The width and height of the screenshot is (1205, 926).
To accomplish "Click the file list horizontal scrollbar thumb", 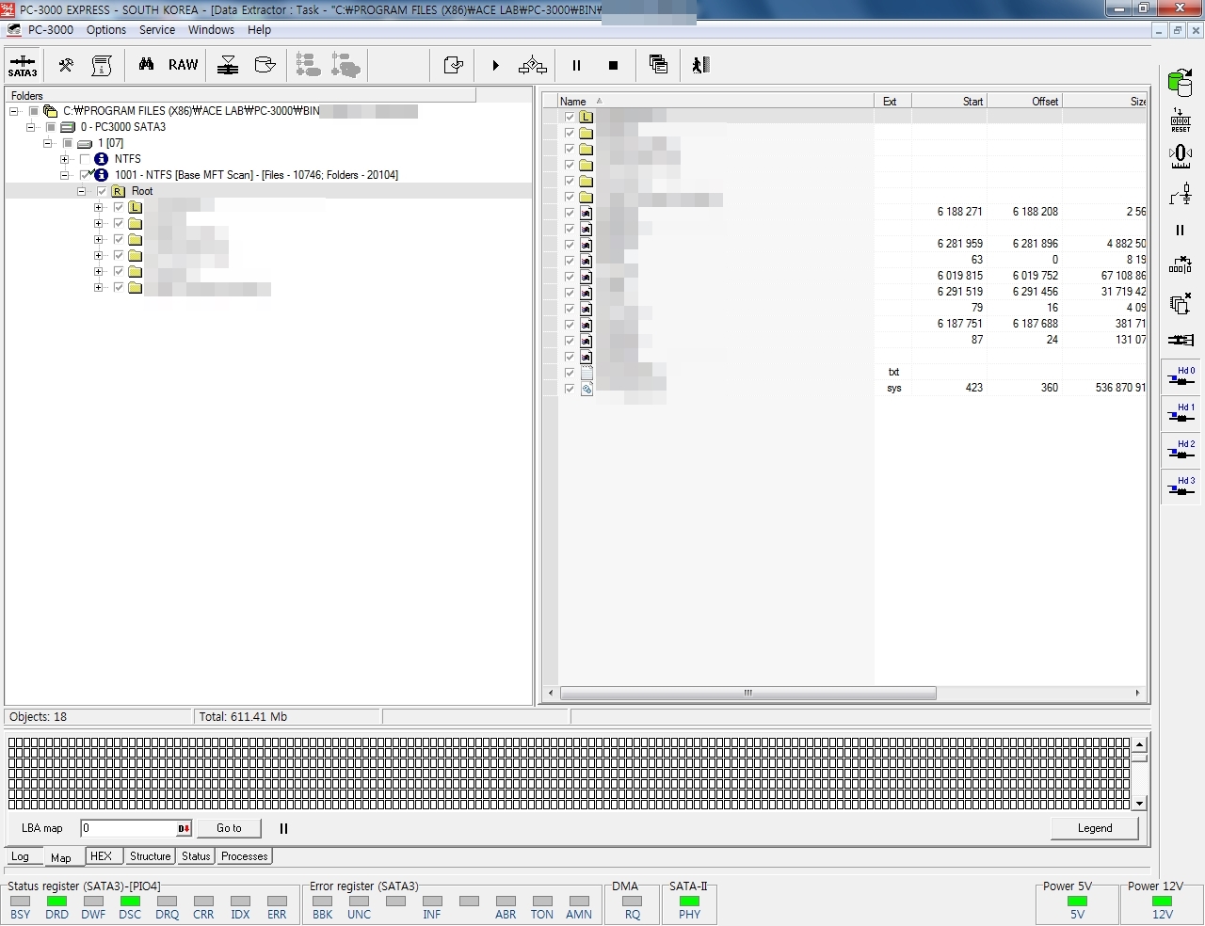I will coord(747,694).
